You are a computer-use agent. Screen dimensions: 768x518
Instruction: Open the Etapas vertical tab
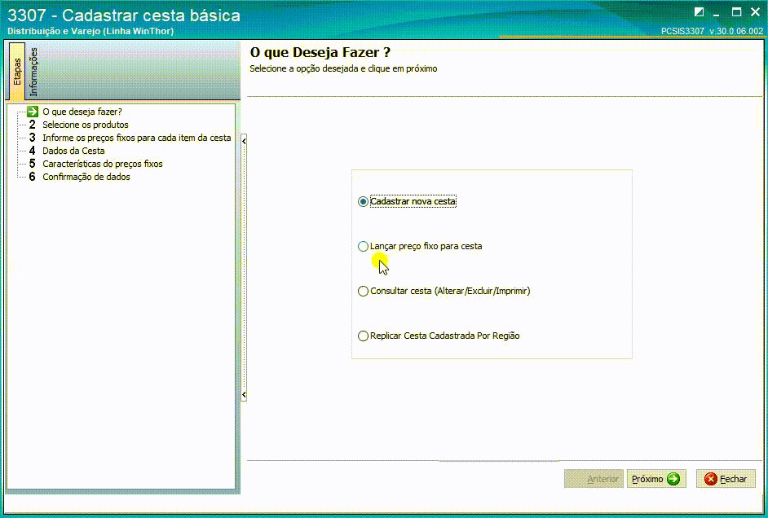(x=17, y=71)
